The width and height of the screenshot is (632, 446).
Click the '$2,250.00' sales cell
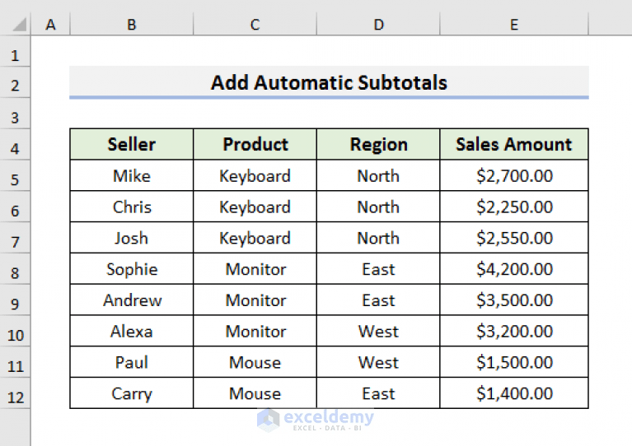pos(514,207)
